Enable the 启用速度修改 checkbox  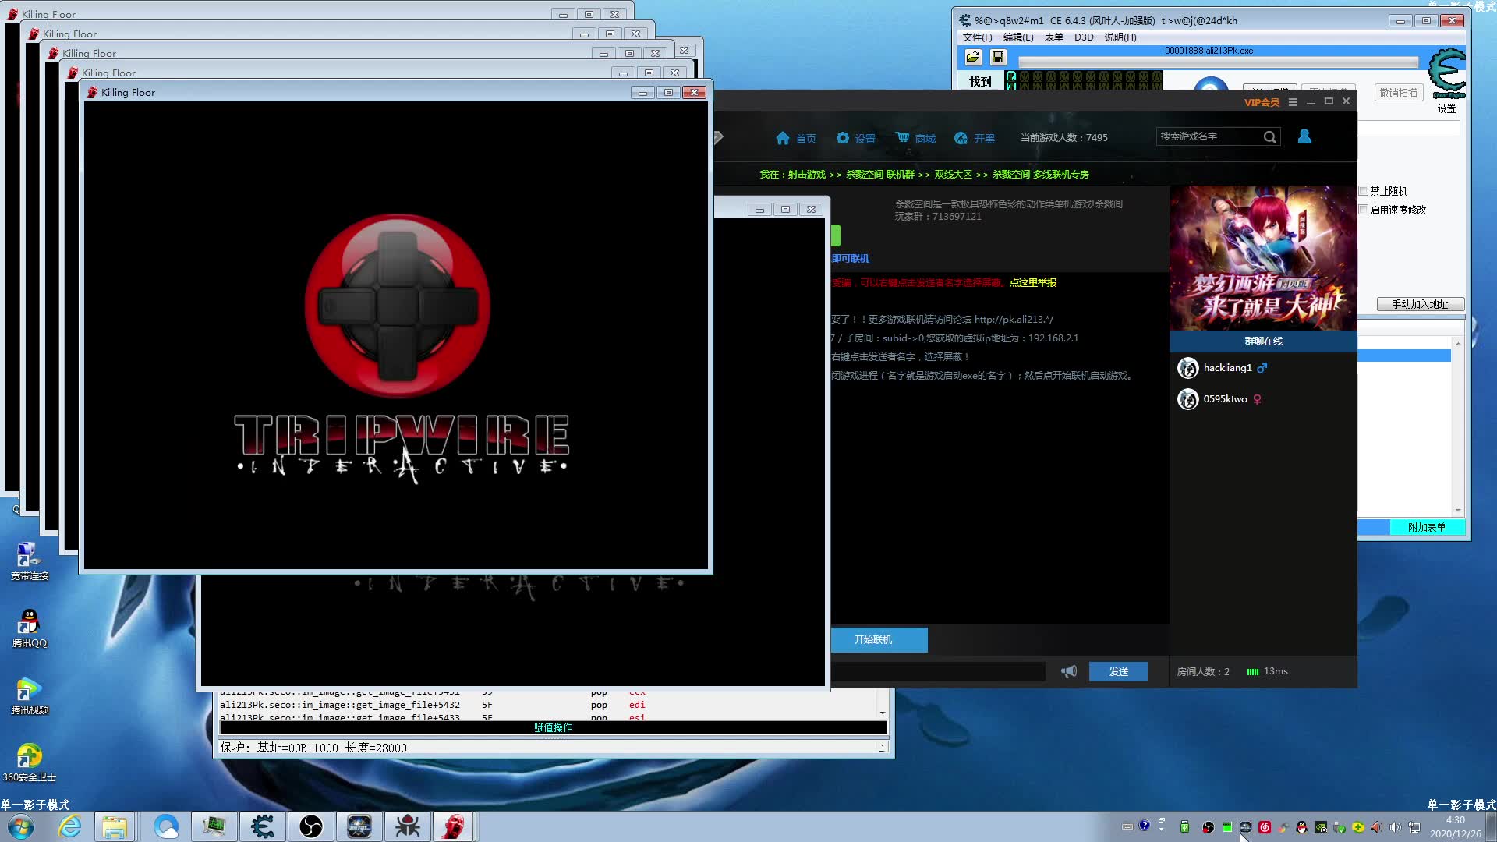click(x=1364, y=210)
